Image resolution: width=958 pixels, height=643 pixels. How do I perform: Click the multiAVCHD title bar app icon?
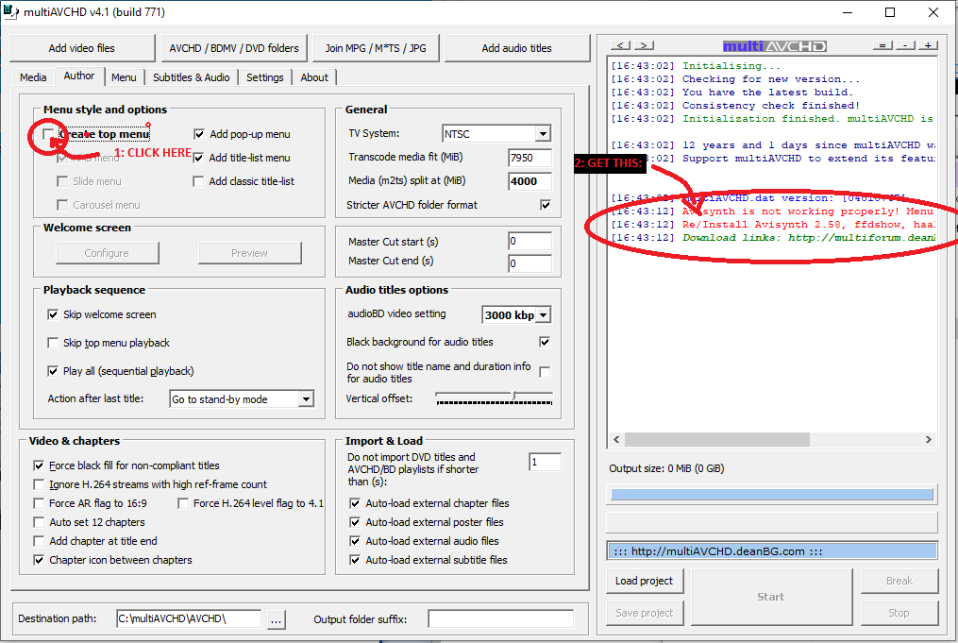click(11, 12)
